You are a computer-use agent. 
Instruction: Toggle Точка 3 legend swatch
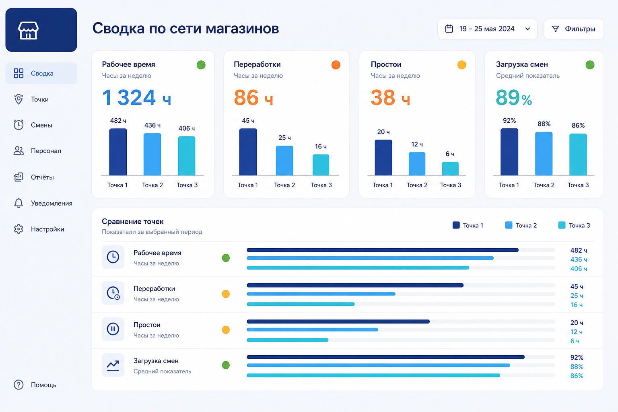[562, 225]
